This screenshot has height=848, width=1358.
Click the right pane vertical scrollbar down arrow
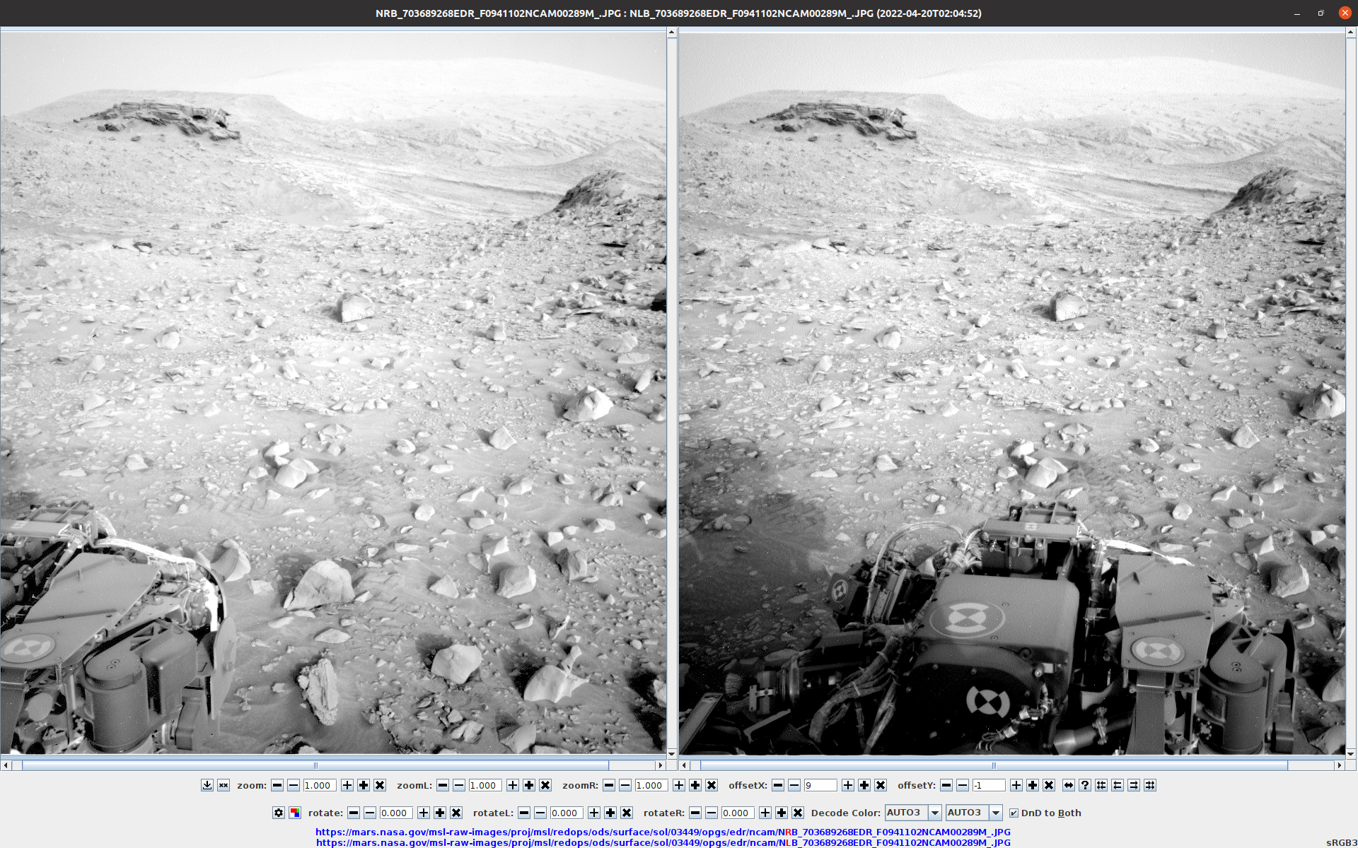[1352, 754]
